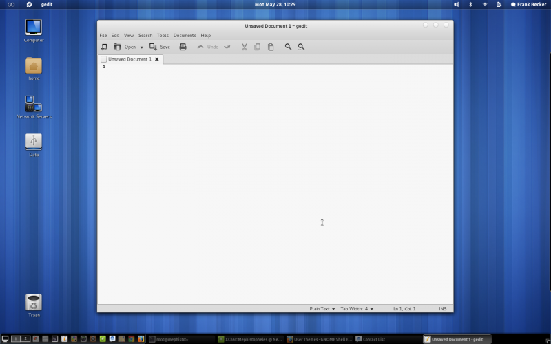The image size is (551, 344).
Task: Create a new document with toolbar icon
Action: [104, 47]
